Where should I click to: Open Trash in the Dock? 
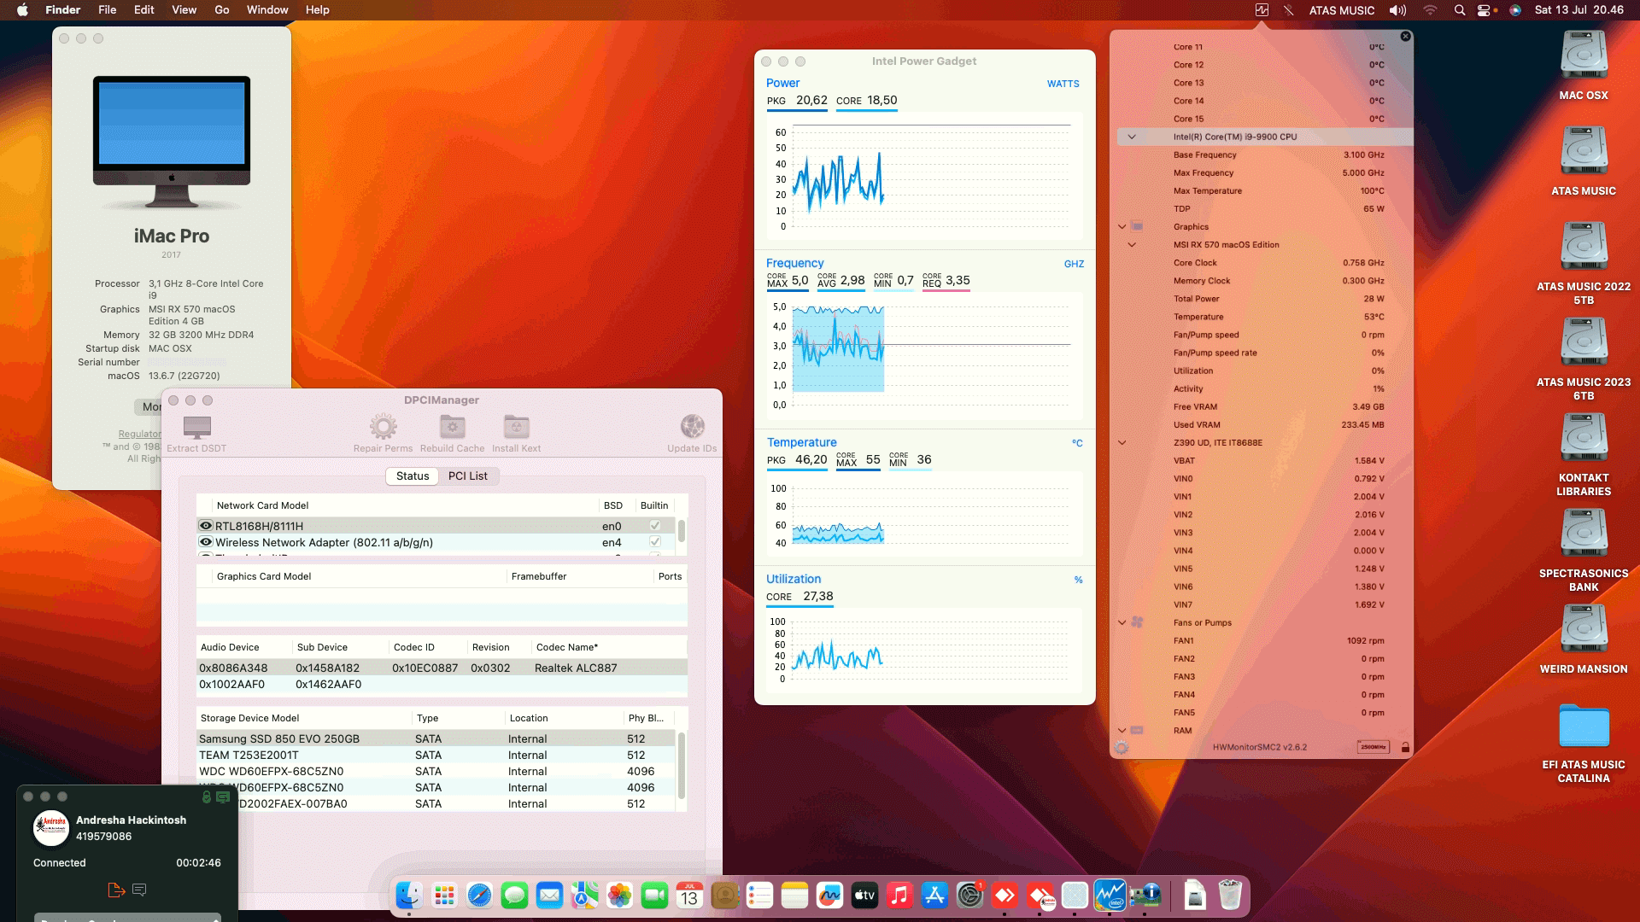click(1230, 896)
